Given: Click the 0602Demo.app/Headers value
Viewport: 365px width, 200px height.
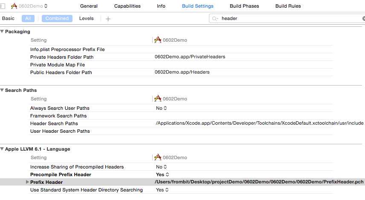Looking at the screenshot, I should click(182, 72).
